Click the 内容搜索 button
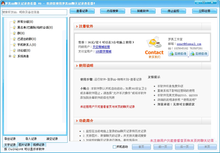Viewport: 220px width, 153px height. pos(112,11)
